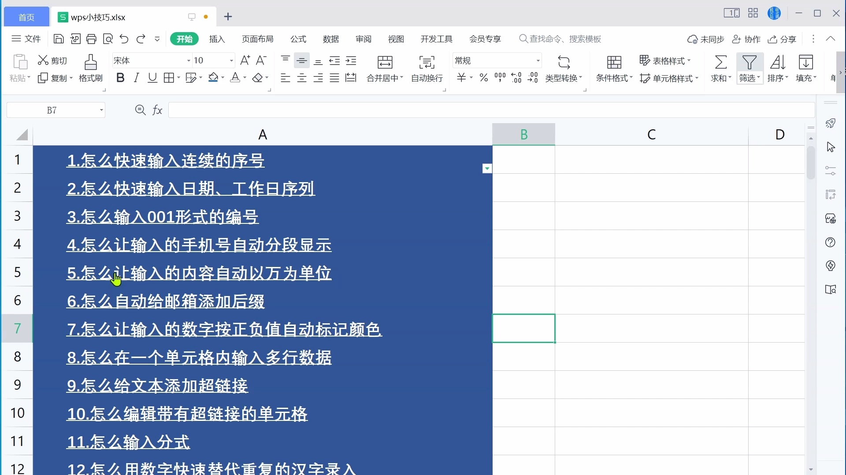Expand the font size dropdown
Viewport: 846px width, 475px height.
coord(231,61)
